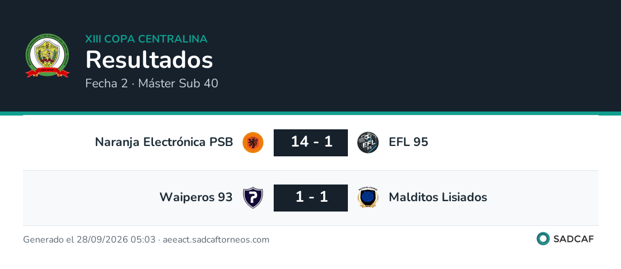Image resolution: width=621 pixels, height=269 pixels.
Task: Click the SADCAF brand text
Action: (x=573, y=239)
